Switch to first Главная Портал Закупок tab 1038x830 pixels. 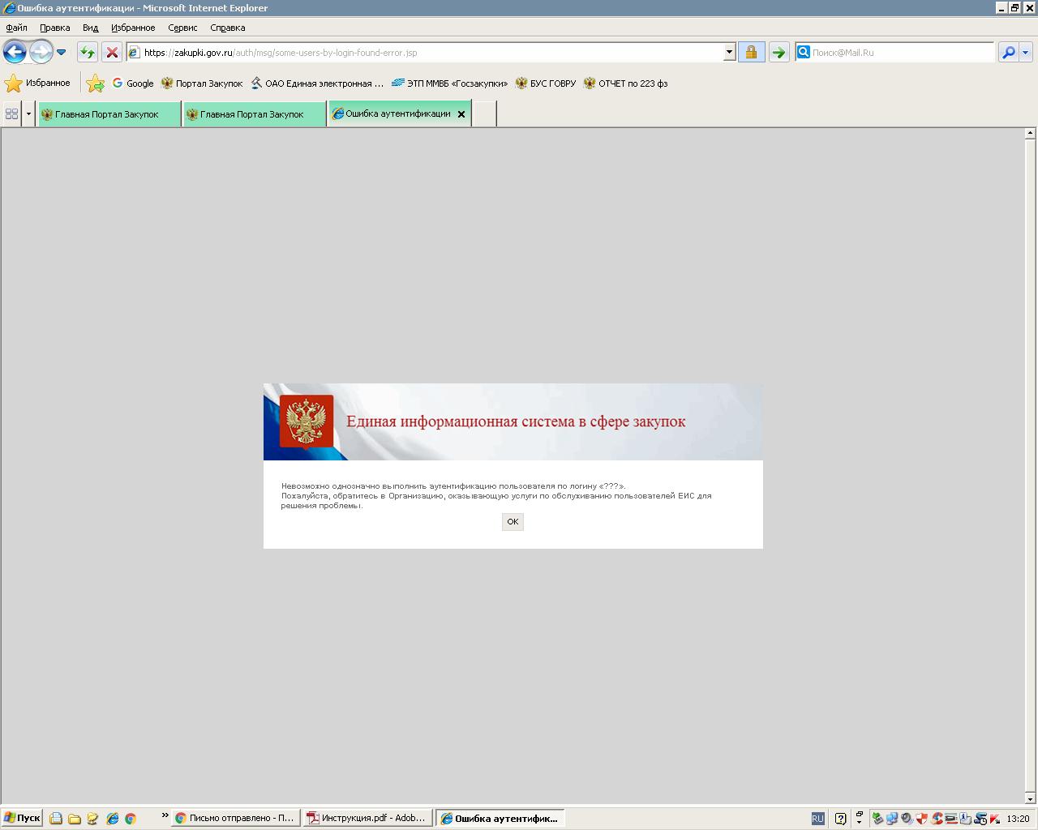(108, 114)
